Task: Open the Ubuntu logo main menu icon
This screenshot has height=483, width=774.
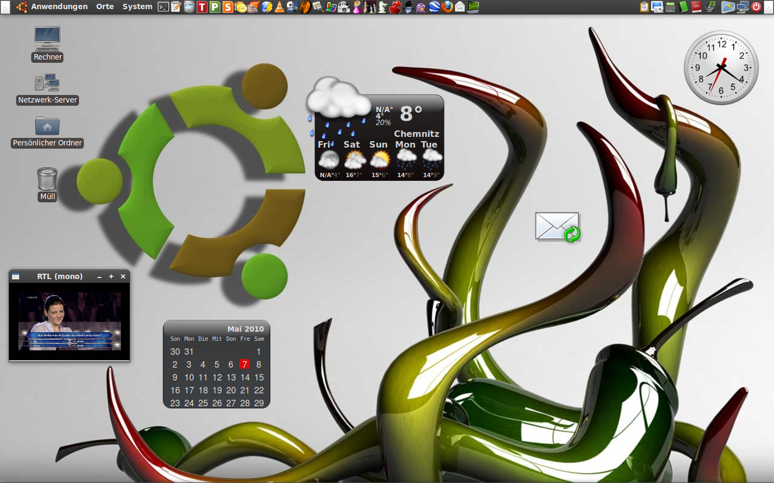Action: (22, 7)
